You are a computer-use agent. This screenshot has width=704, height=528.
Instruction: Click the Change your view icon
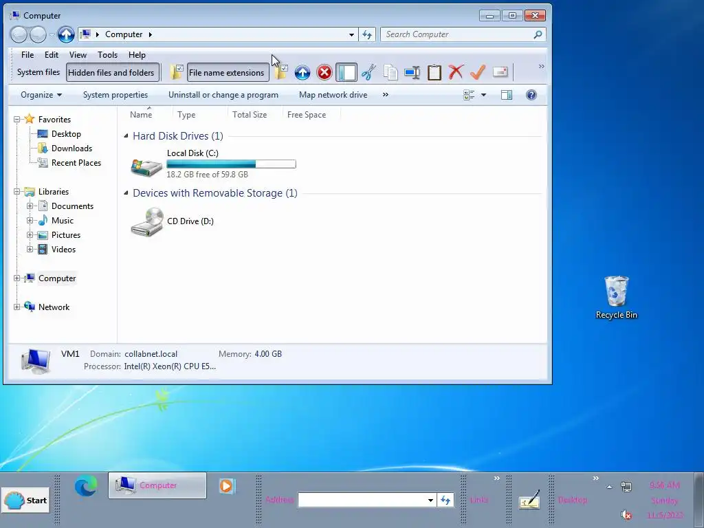point(469,95)
